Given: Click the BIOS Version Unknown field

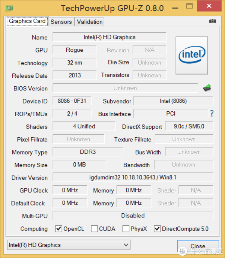Looking at the screenshot, I should (125, 88).
